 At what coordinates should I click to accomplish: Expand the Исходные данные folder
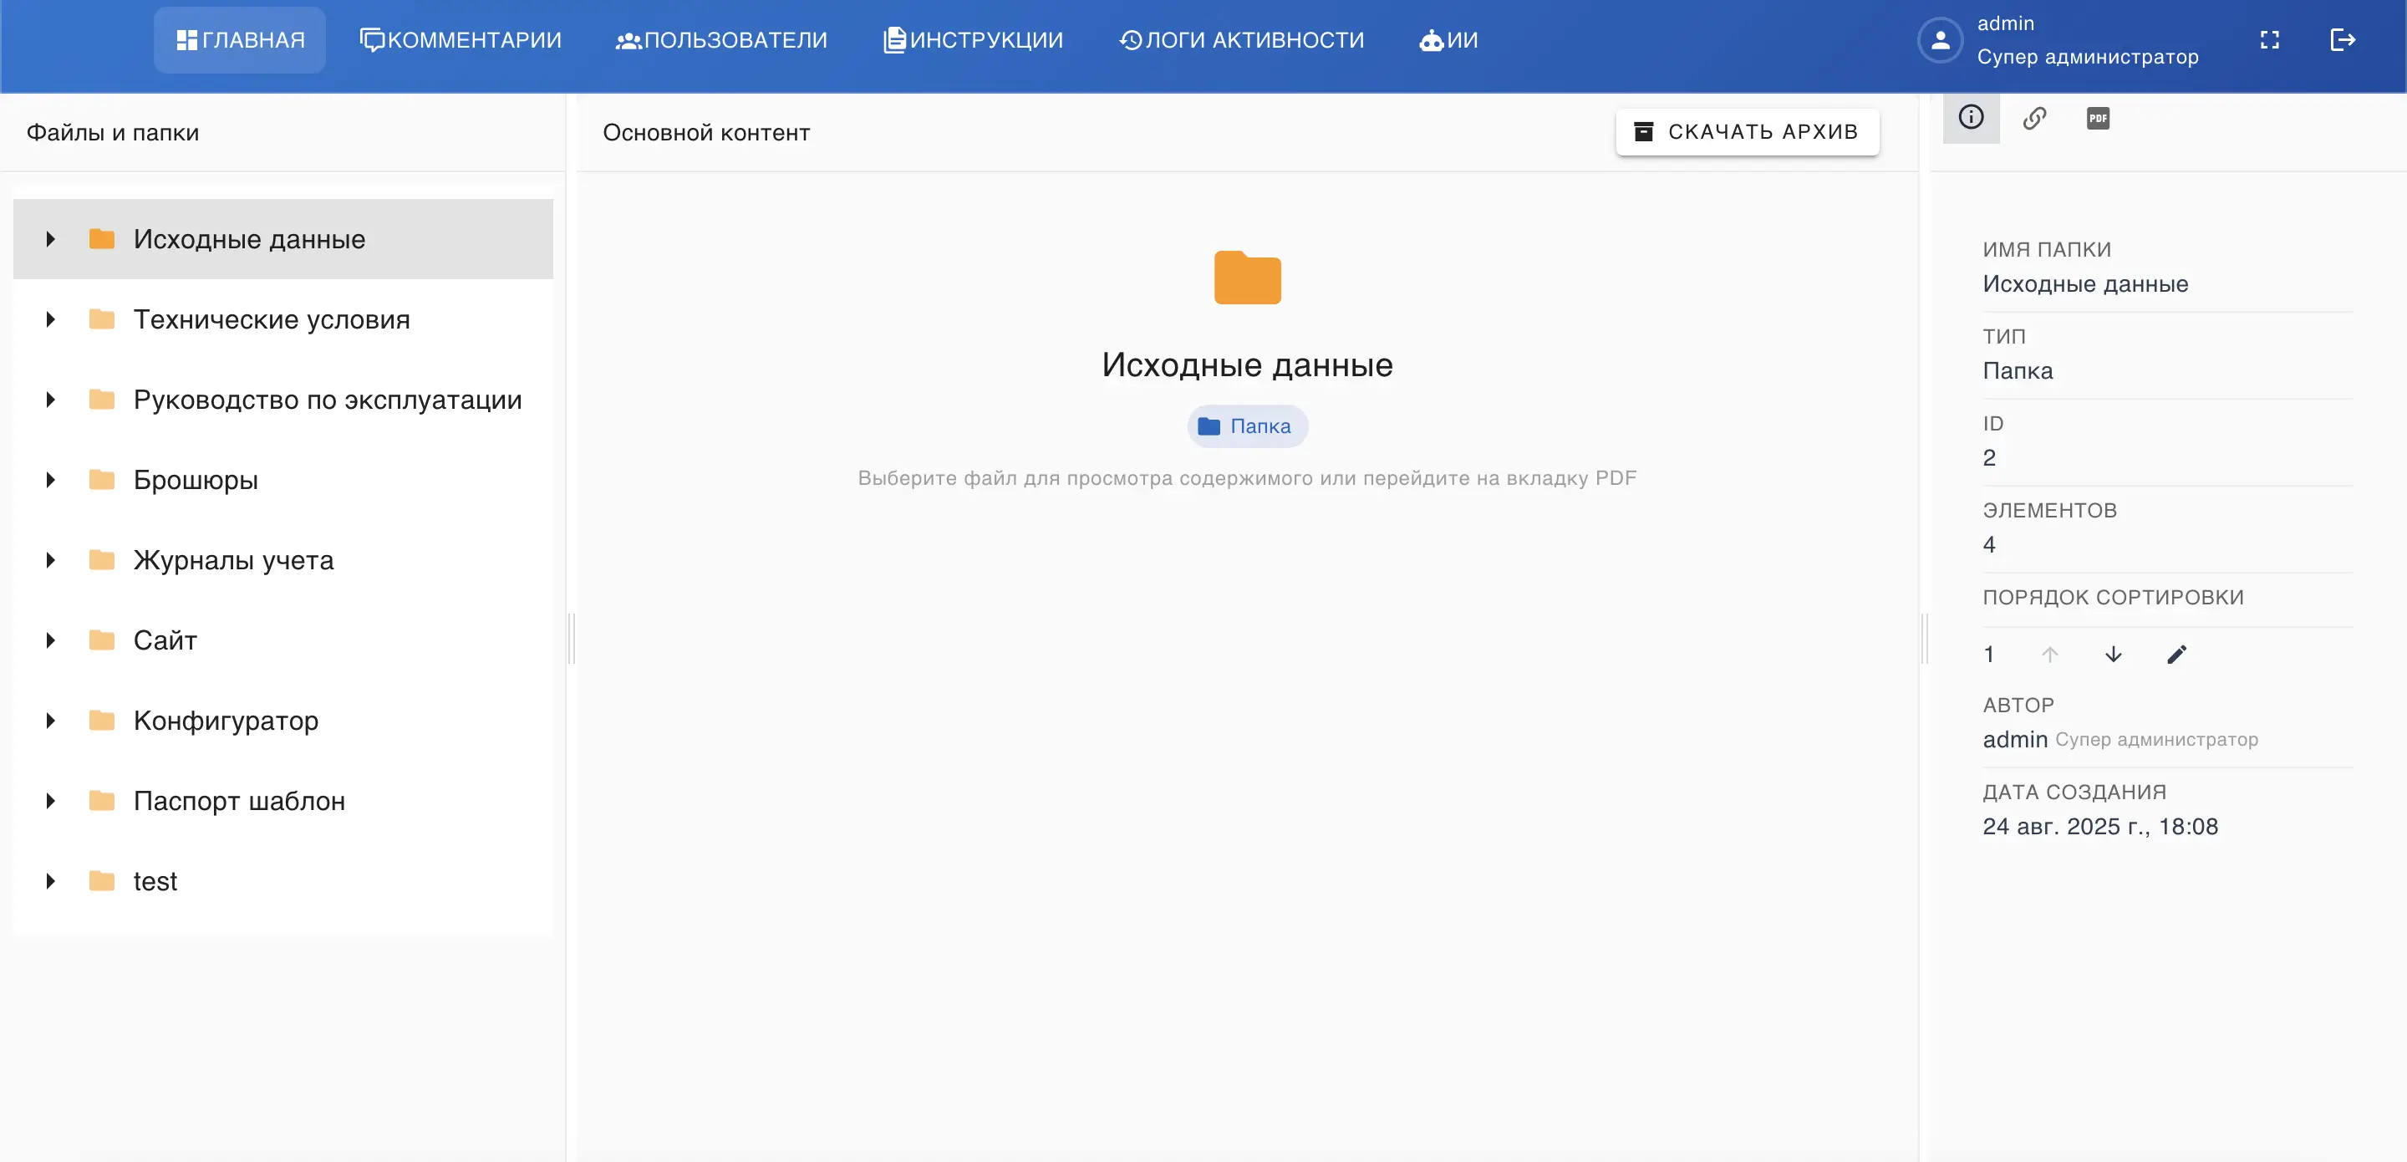[50, 238]
